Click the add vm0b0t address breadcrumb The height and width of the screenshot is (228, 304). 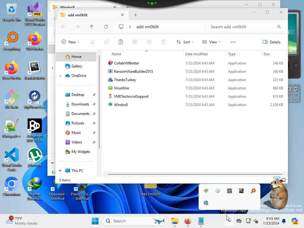(x=147, y=27)
